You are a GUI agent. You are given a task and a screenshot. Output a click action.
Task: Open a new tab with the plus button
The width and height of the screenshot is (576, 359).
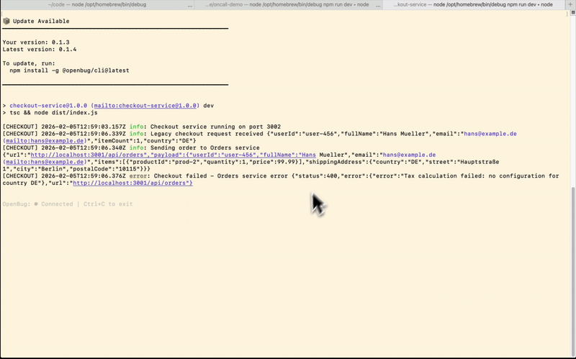(570, 4)
